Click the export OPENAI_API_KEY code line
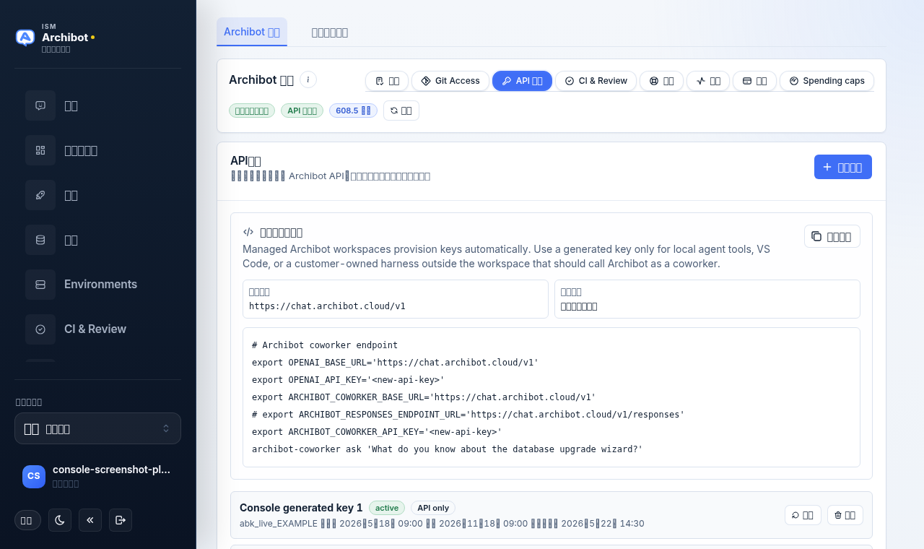 click(348, 380)
